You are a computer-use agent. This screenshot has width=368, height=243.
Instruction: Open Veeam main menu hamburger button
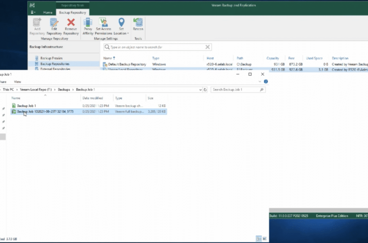(33, 12)
